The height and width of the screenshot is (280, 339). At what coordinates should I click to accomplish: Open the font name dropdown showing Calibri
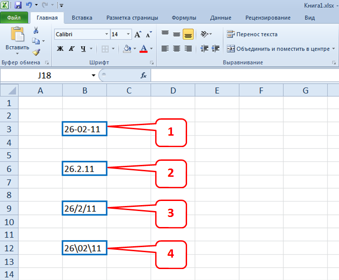[x=106, y=34]
